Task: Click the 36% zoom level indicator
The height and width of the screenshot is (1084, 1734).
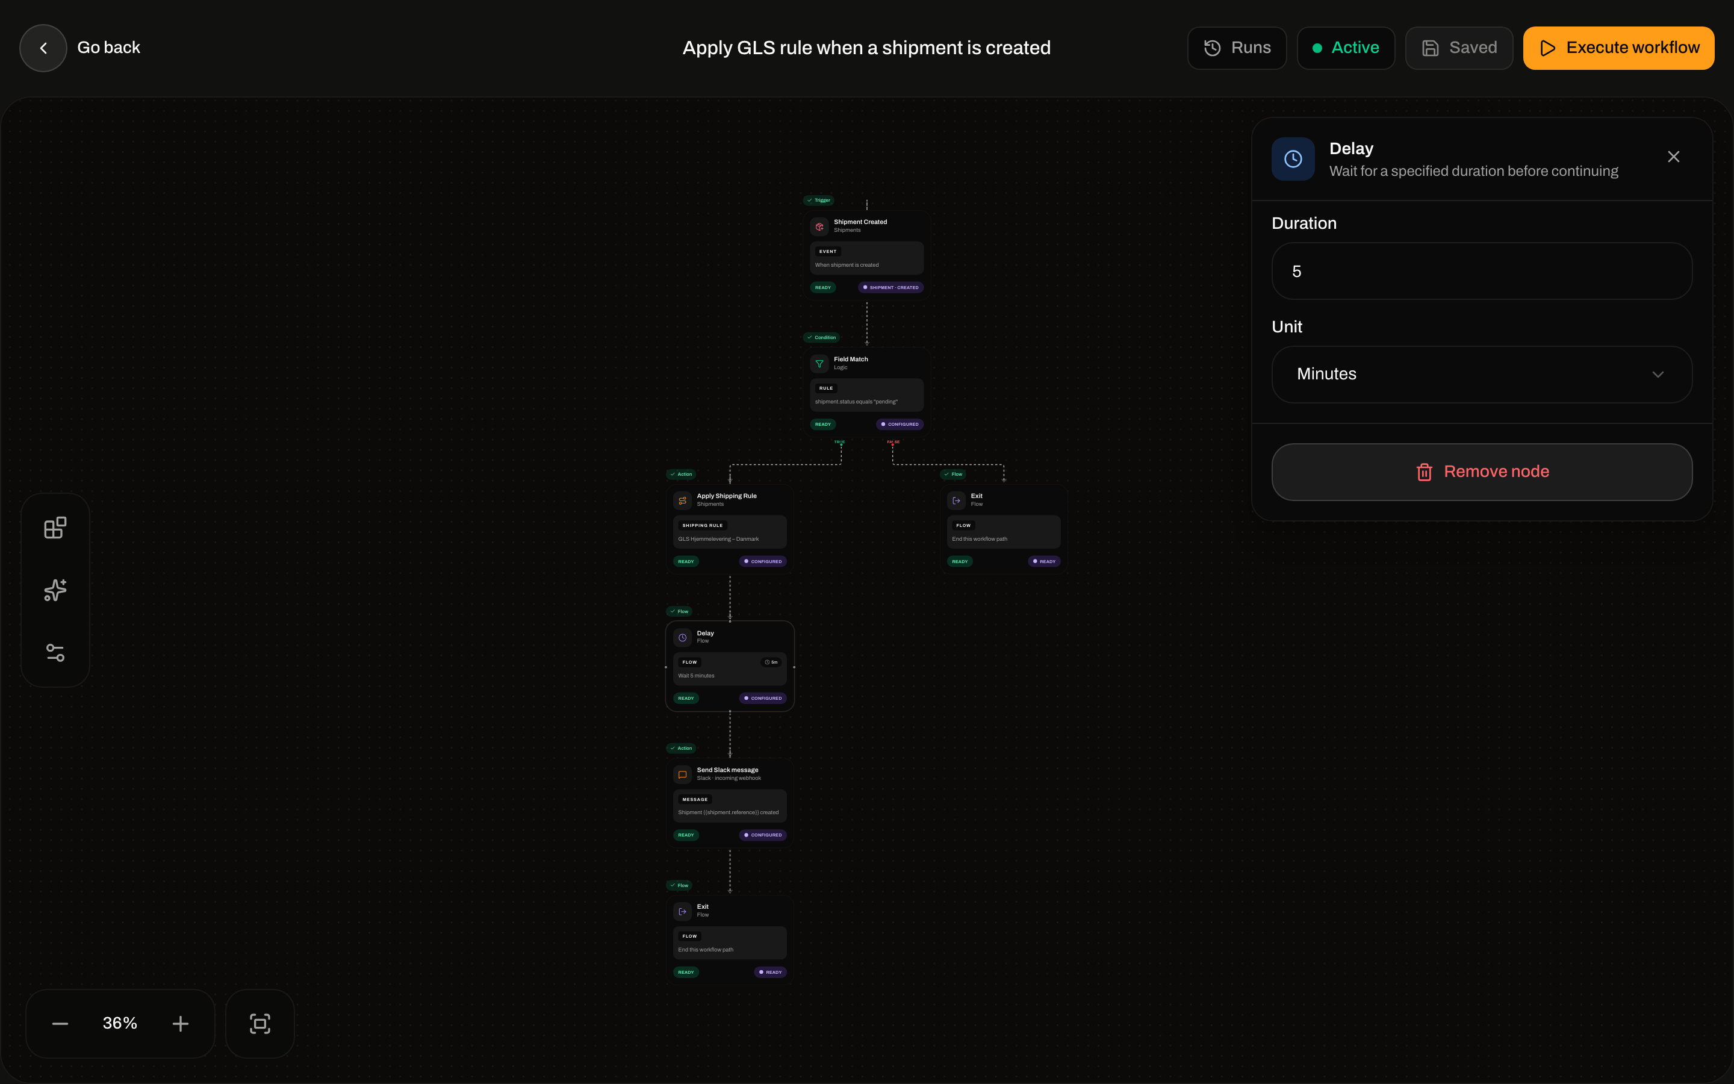Action: click(120, 1023)
